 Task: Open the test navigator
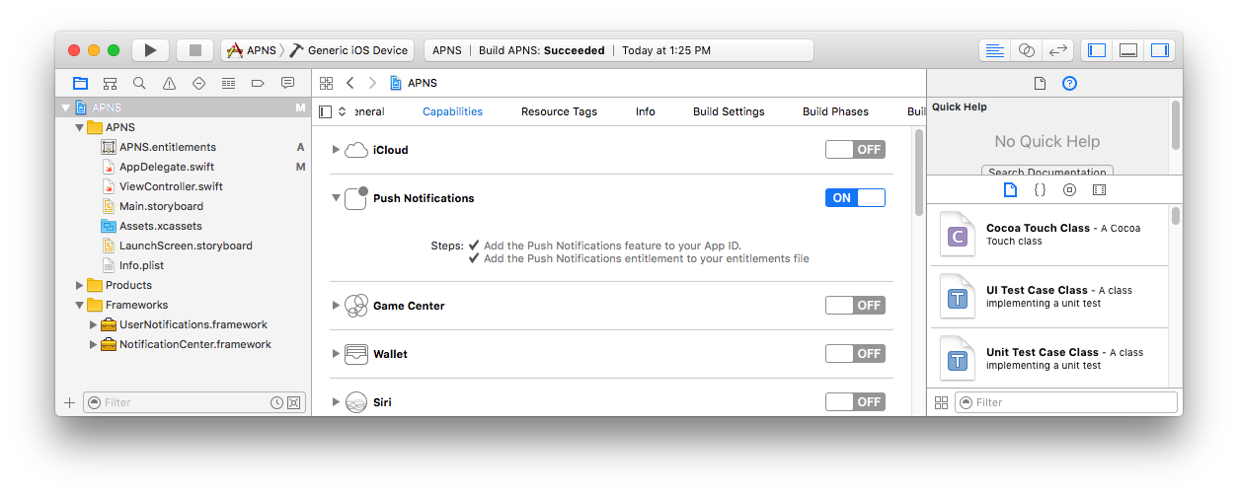(198, 83)
